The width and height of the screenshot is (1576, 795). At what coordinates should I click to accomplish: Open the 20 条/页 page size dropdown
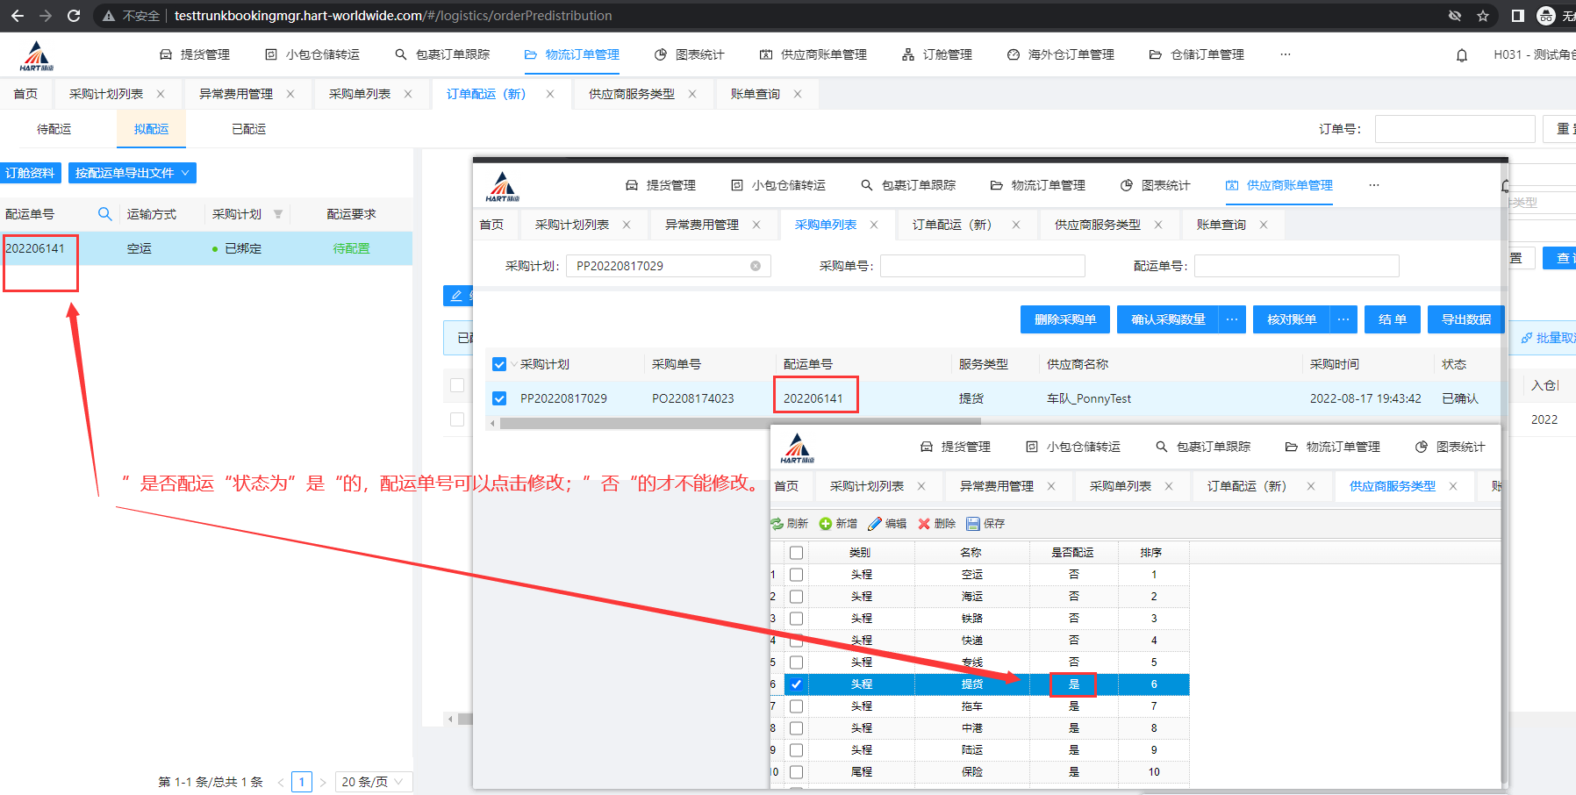tap(373, 782)
